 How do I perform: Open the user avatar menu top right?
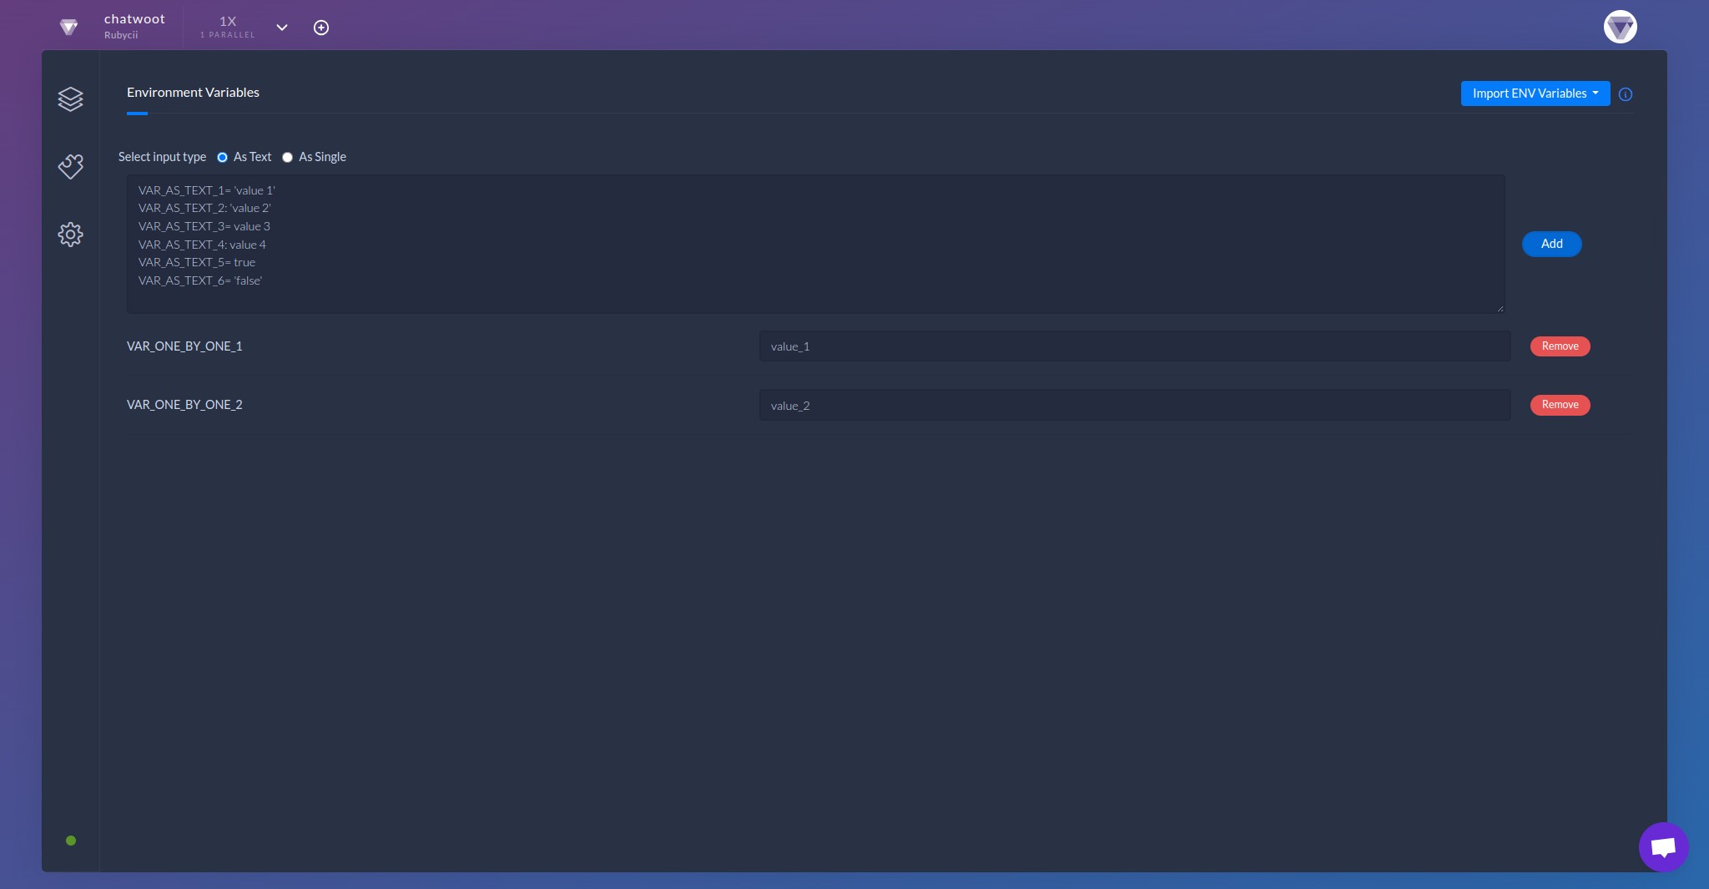pyautogui.click(x=1619, y=27)
